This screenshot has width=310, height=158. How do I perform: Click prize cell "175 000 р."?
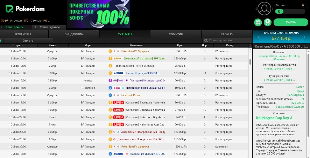pyautogui.click(x=180, y=154)
